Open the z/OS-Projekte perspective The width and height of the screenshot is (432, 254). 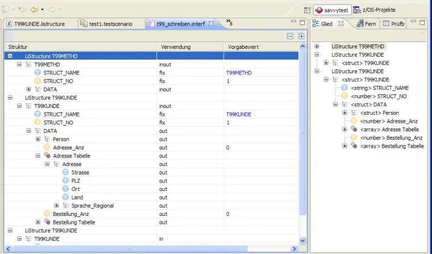click(x=375, y=10)
